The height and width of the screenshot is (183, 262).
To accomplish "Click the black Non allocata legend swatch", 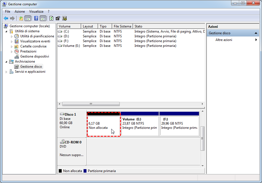I will click(60, 171).
